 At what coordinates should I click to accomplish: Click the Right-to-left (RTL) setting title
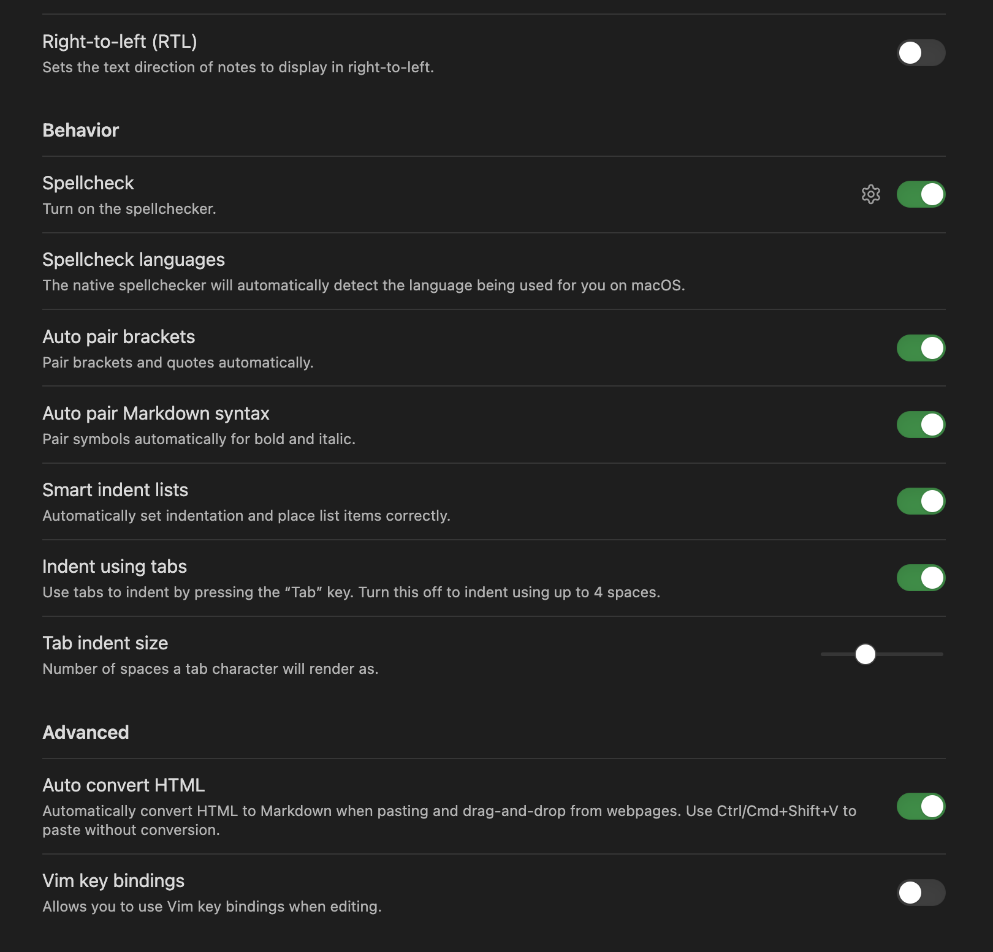point(120,41)
